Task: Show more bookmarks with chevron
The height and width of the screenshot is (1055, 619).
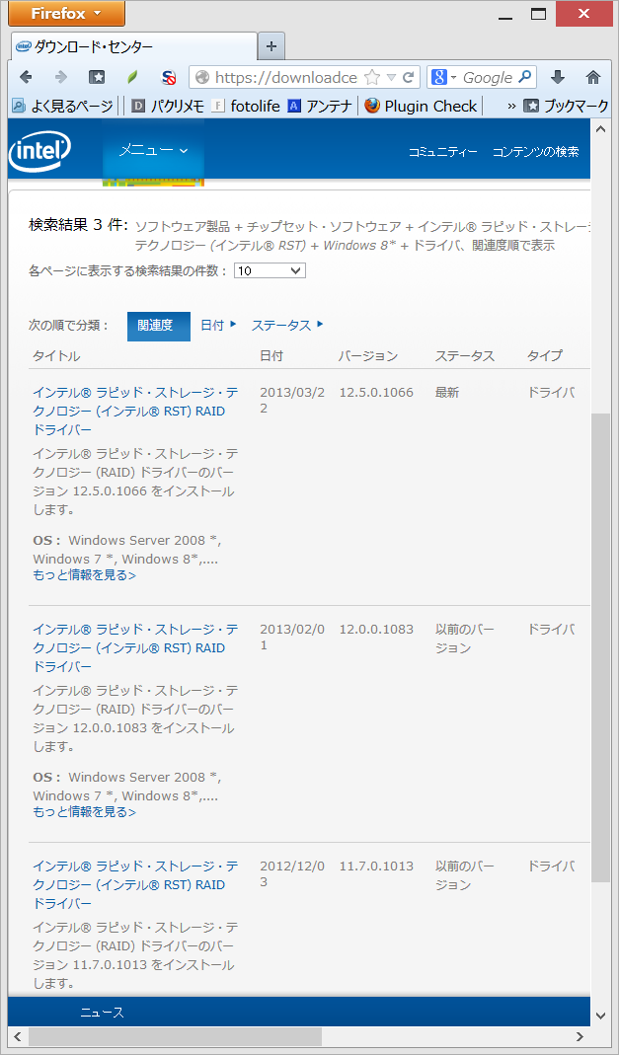Action: [511, 106]
